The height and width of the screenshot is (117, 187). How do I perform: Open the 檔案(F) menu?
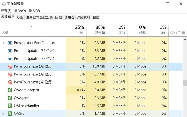[x=6, y=11]
